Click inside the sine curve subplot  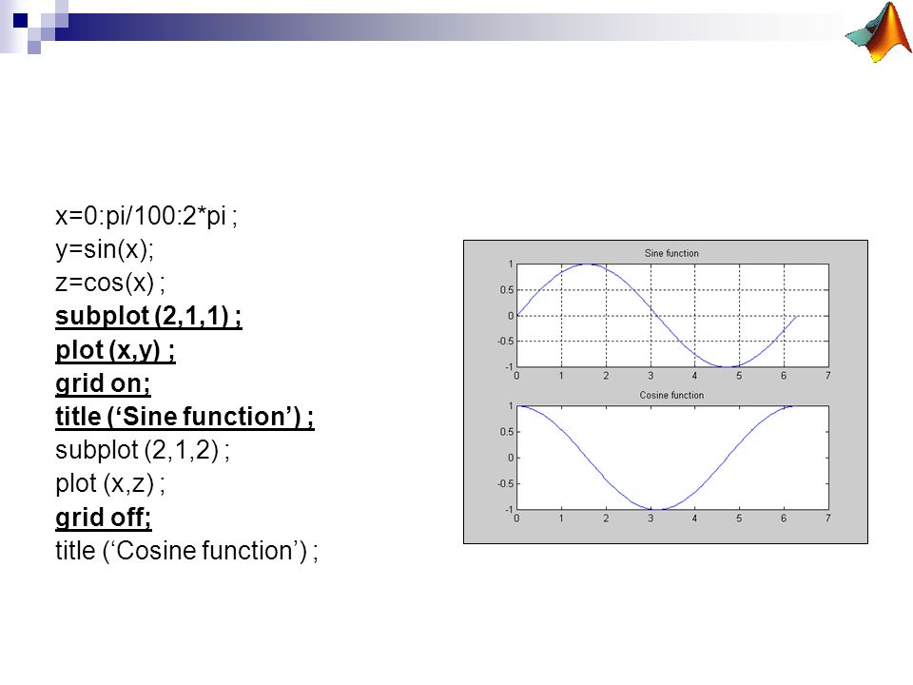[x=672, y=315]
